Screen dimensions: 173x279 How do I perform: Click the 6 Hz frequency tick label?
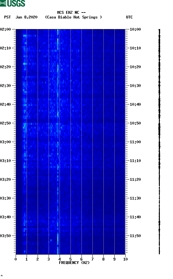tap(81, 259)
